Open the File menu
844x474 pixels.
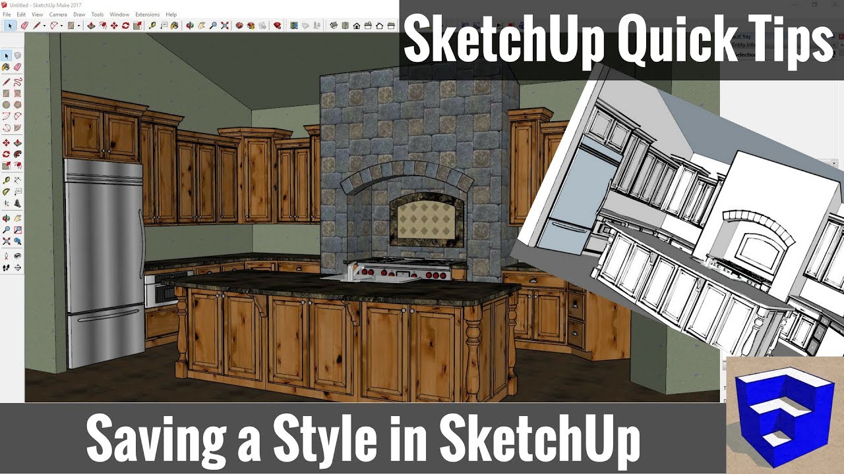[x=6, y=14]
